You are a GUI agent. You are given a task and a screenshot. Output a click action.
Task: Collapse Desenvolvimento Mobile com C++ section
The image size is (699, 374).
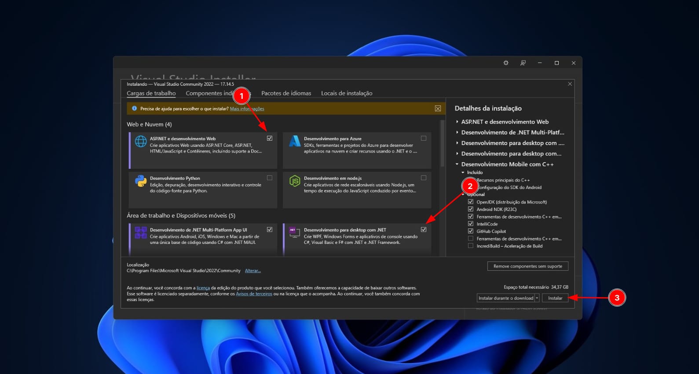point(457,164)
